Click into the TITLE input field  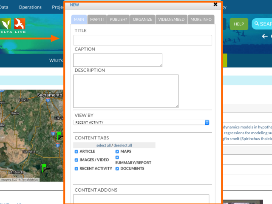pos(142,40)
